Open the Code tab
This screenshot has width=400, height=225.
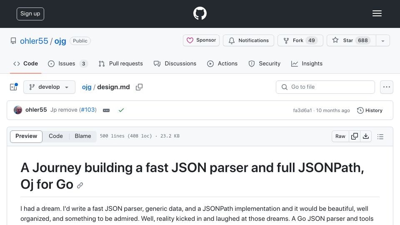(x=25, y=63)
